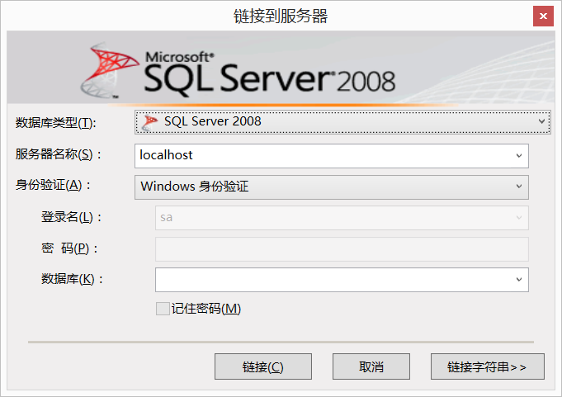Click the 密 码(P) label
Image resolution: width=562 pixels, height=397 pixels.
click(69, 248)
